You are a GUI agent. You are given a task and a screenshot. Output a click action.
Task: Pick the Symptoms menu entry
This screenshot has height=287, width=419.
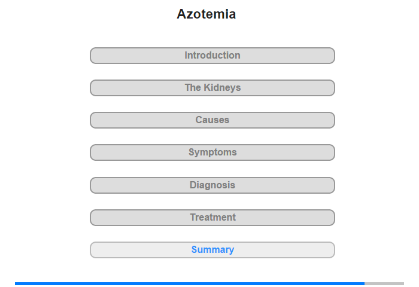coord(212,152)
